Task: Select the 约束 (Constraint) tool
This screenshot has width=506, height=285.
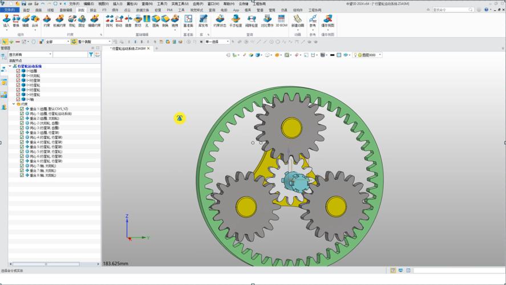Action: point(47,21)
